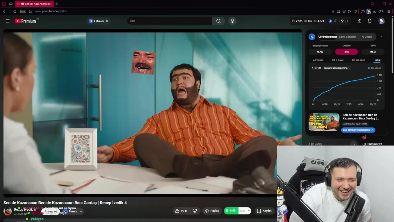Open the browser downloads icon
This screenshot has height=222, width=394.
[x=374, y=11]
